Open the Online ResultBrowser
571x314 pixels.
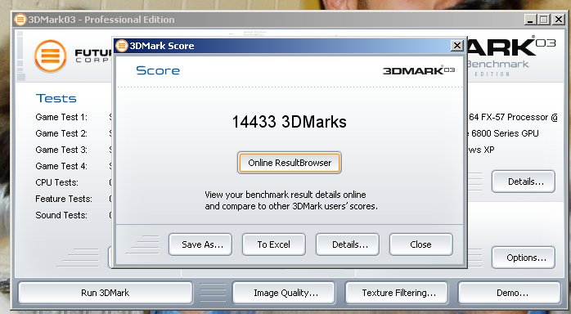tap(290, 163)
